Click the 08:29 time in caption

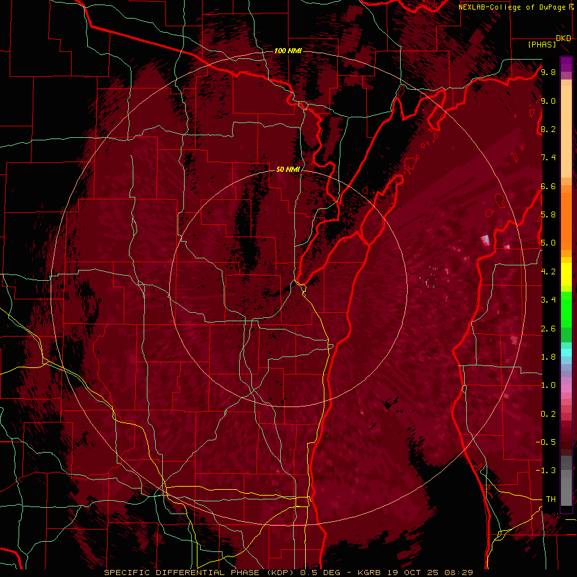(x=460, y=573)
